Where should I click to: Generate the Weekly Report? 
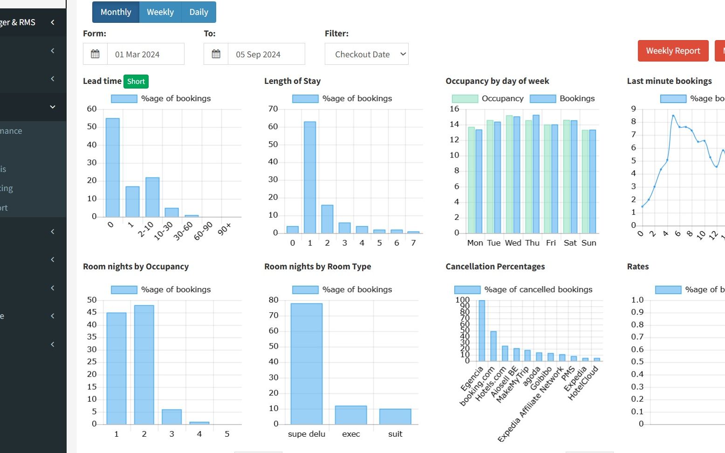point(673,51)
